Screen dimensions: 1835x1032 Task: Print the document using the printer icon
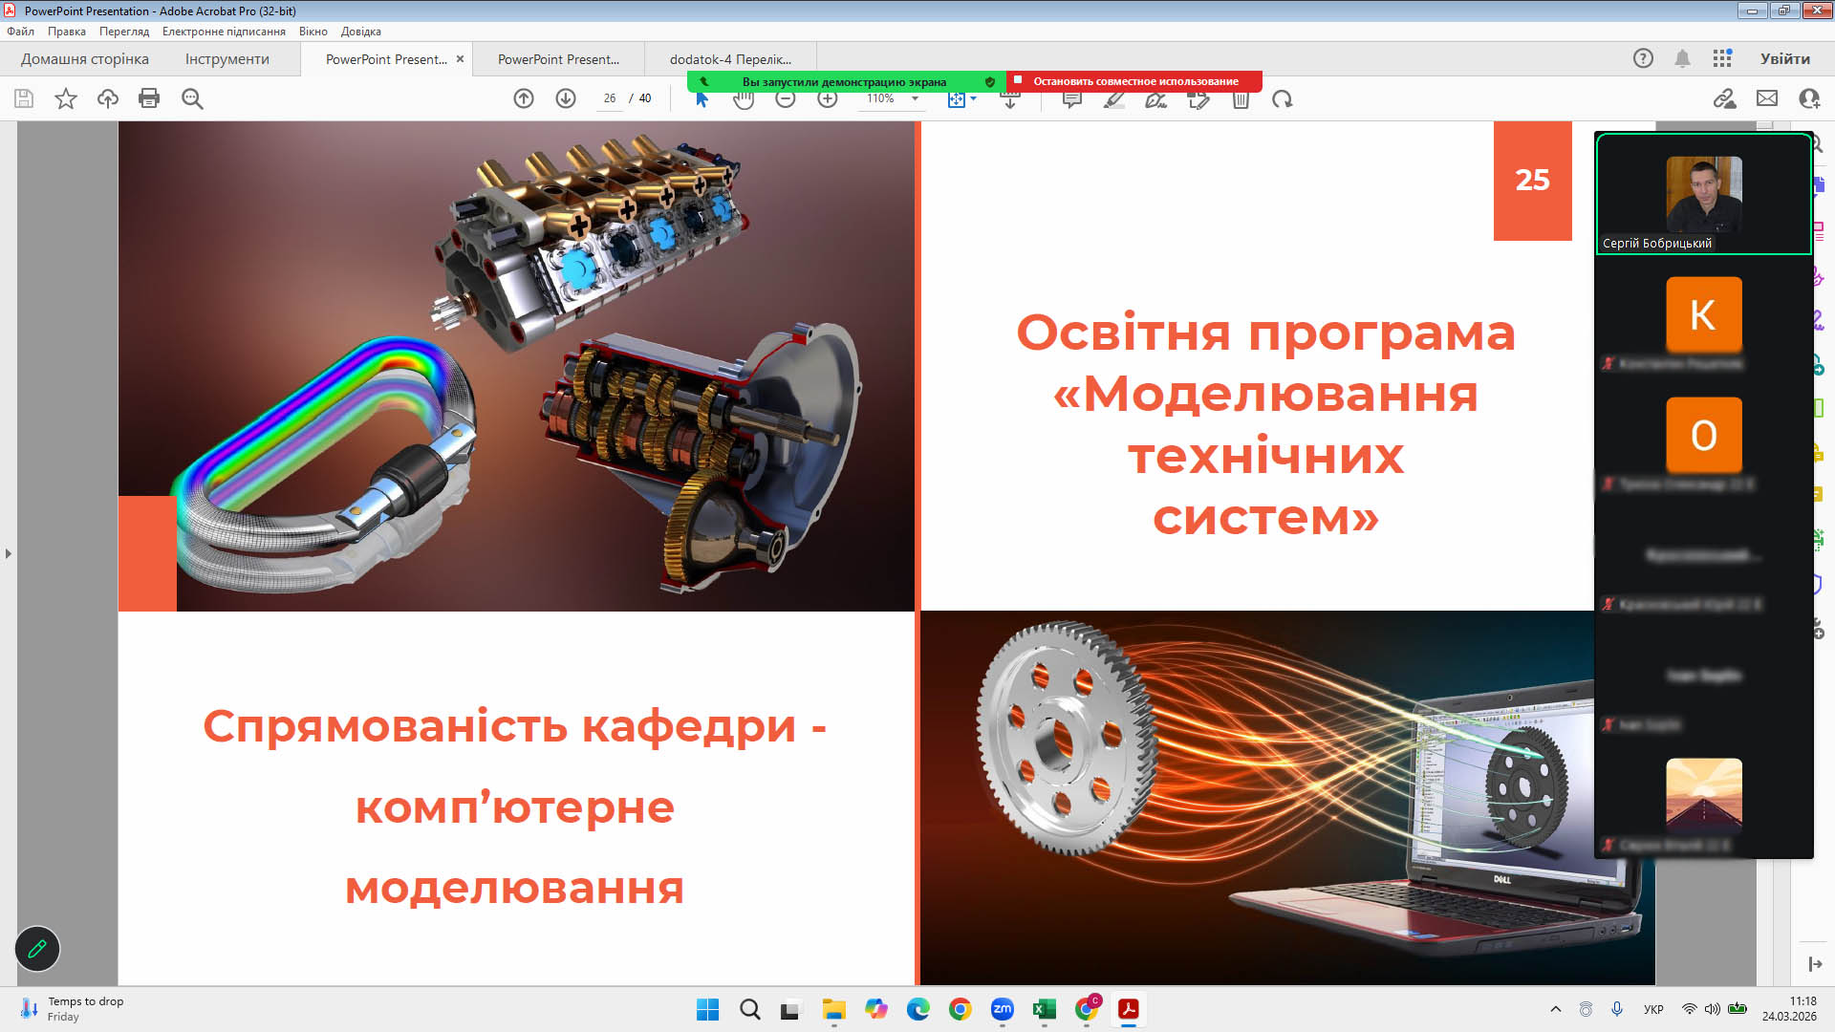(149, 98)
